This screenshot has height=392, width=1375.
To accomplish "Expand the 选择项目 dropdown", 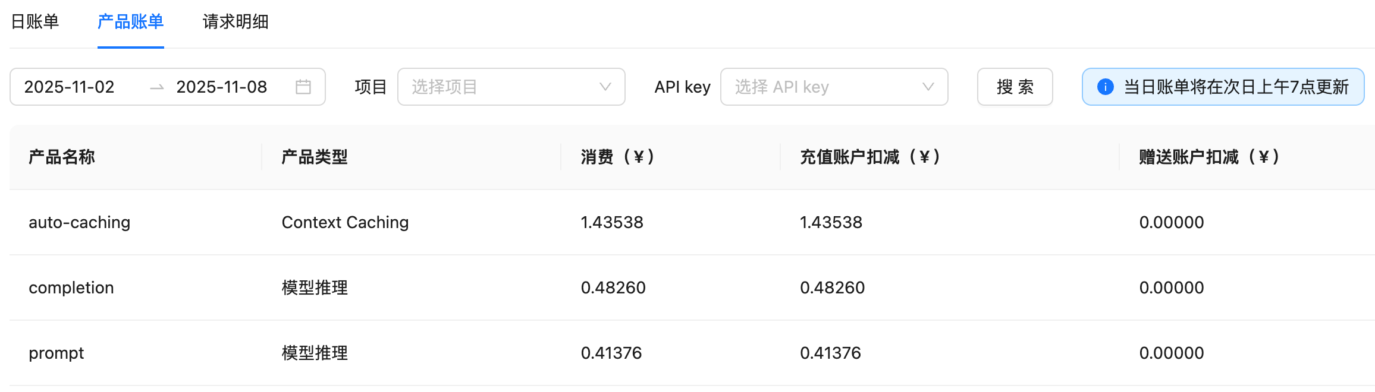I will 511,87.
